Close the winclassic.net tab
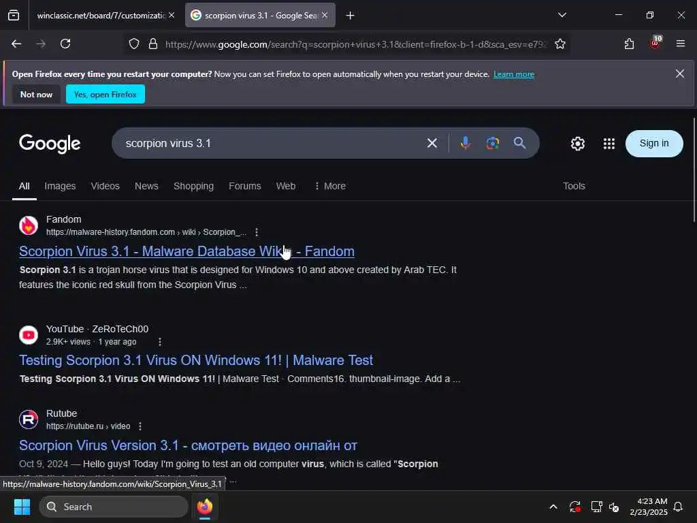This screenshot has width=697, height=523. [x=172, y=15]
